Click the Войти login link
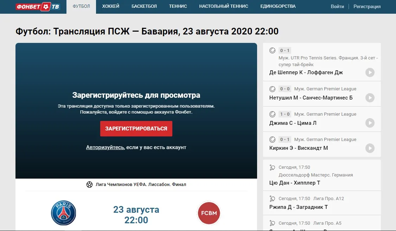This screenshot has height=231, width=396. 337,7
